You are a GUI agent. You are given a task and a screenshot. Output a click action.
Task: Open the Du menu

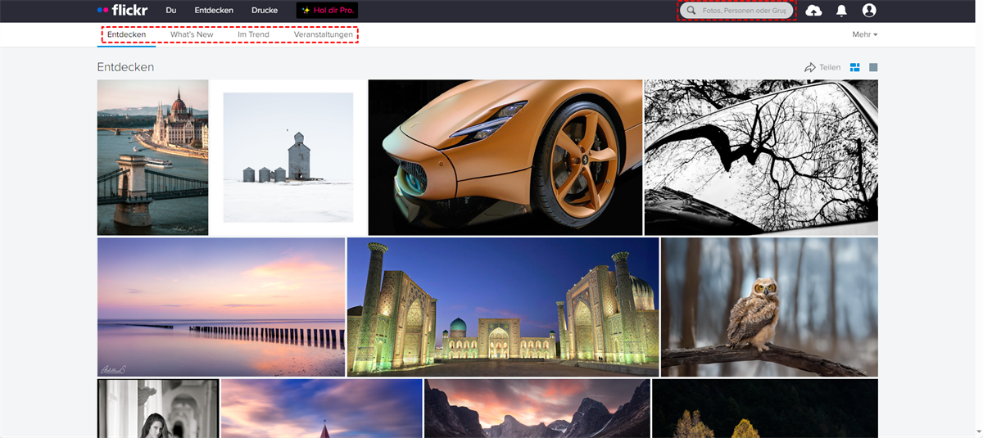point(171,11)
